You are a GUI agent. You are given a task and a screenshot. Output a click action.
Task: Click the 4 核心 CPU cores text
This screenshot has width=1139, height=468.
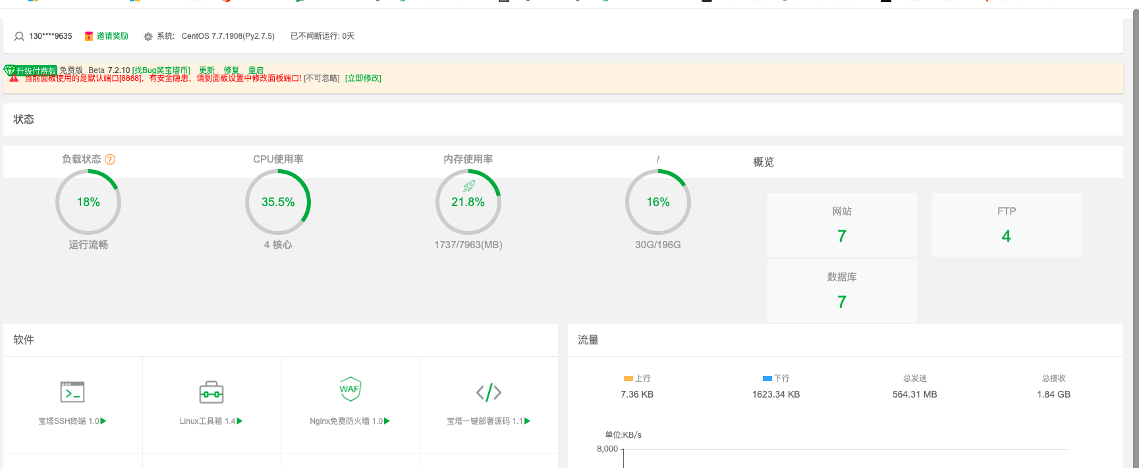point(278,245)
